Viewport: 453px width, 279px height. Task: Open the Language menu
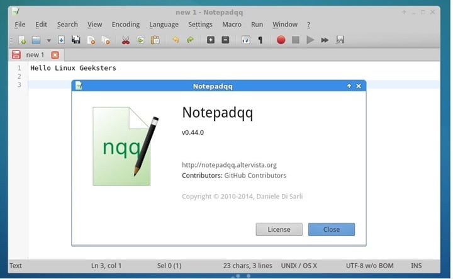(x=164, y=25)
